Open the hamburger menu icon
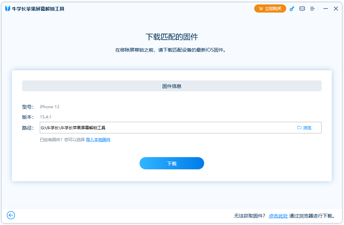Screen dimensions: 344x225 click(x=312, y=8)
